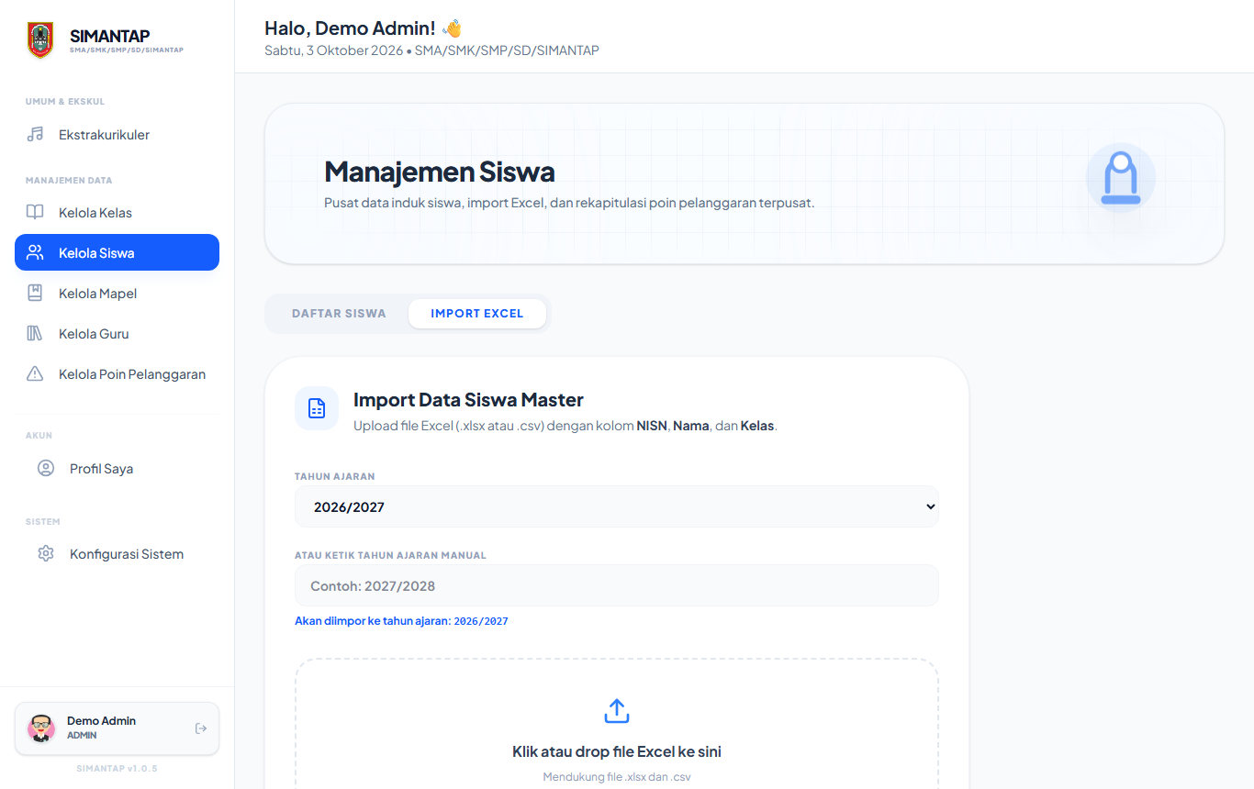Click the SIMANTAP shield logo

pyautogui.click(x=40, y=41)
